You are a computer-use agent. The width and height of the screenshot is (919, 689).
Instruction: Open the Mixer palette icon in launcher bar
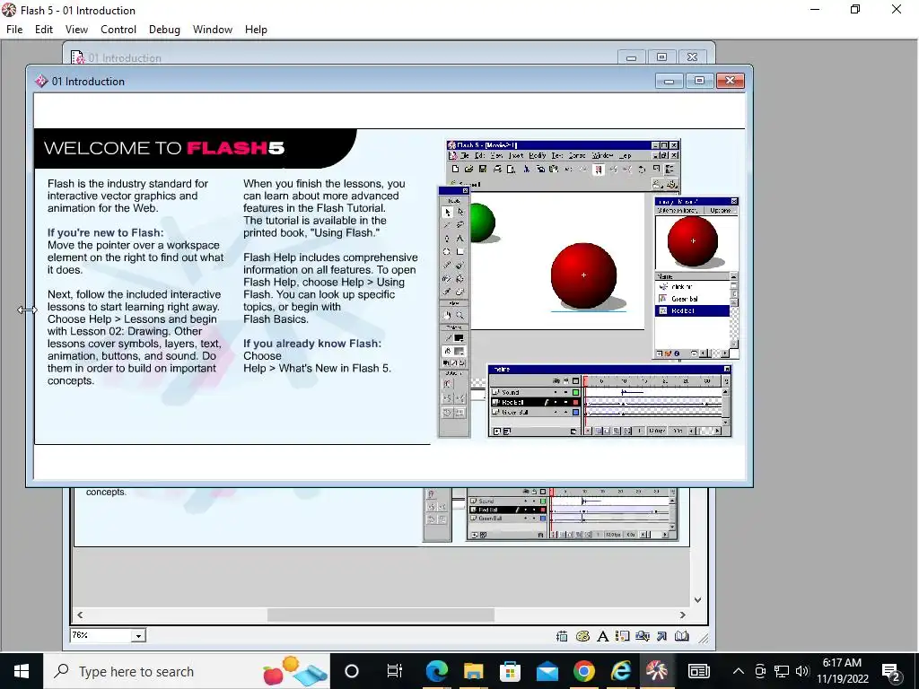582,636
